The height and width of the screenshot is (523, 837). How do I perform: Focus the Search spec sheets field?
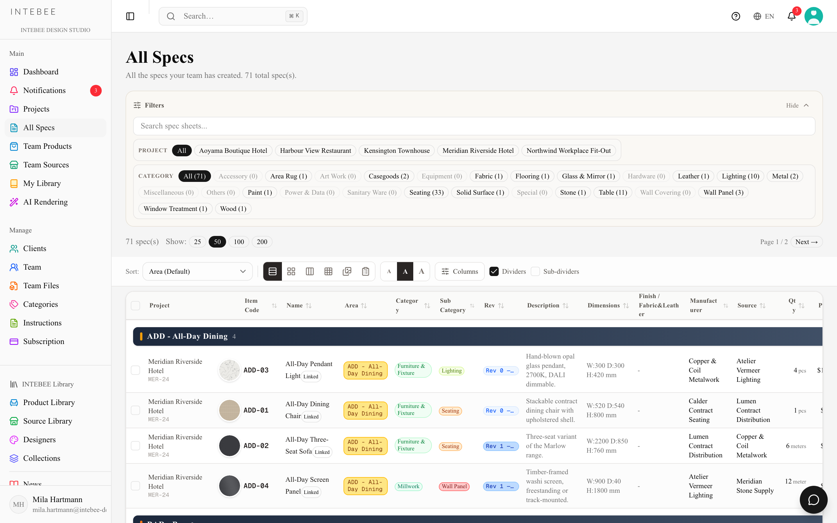(x=474, y=126)
